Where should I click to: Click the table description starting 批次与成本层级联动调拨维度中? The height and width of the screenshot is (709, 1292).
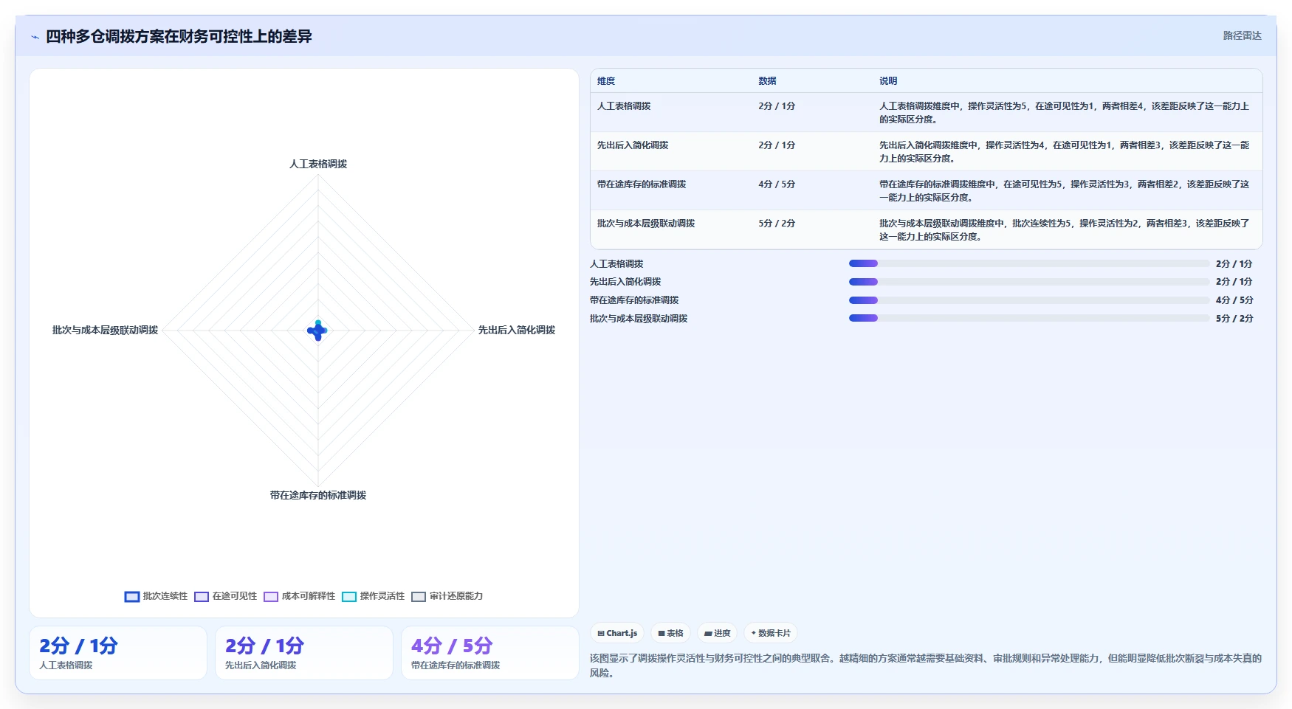click(1064, 230)
